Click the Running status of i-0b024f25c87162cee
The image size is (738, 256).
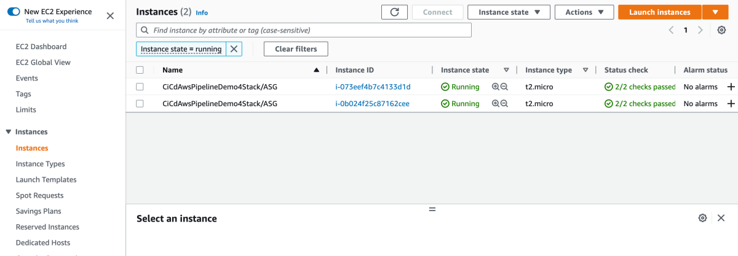pyautogui.click(x=460, y=104)
